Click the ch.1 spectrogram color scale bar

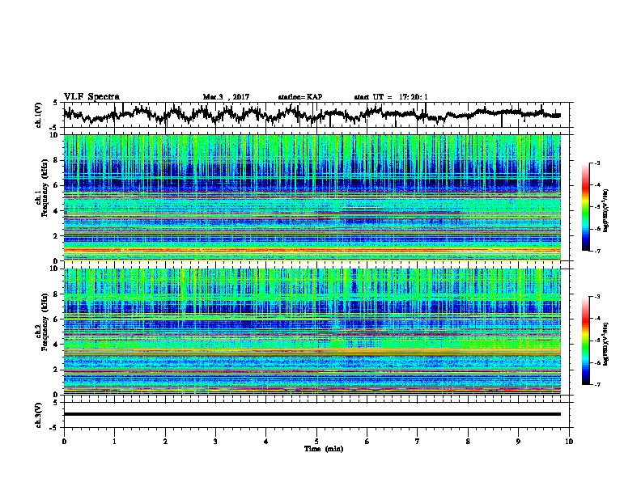585,207
